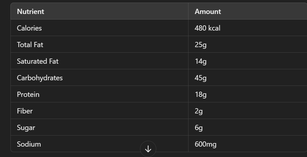The width and height of the screenshot is (307, 157).
Task: Click the 45g Carbohydrates amount
Action: (x=201, y=78)
